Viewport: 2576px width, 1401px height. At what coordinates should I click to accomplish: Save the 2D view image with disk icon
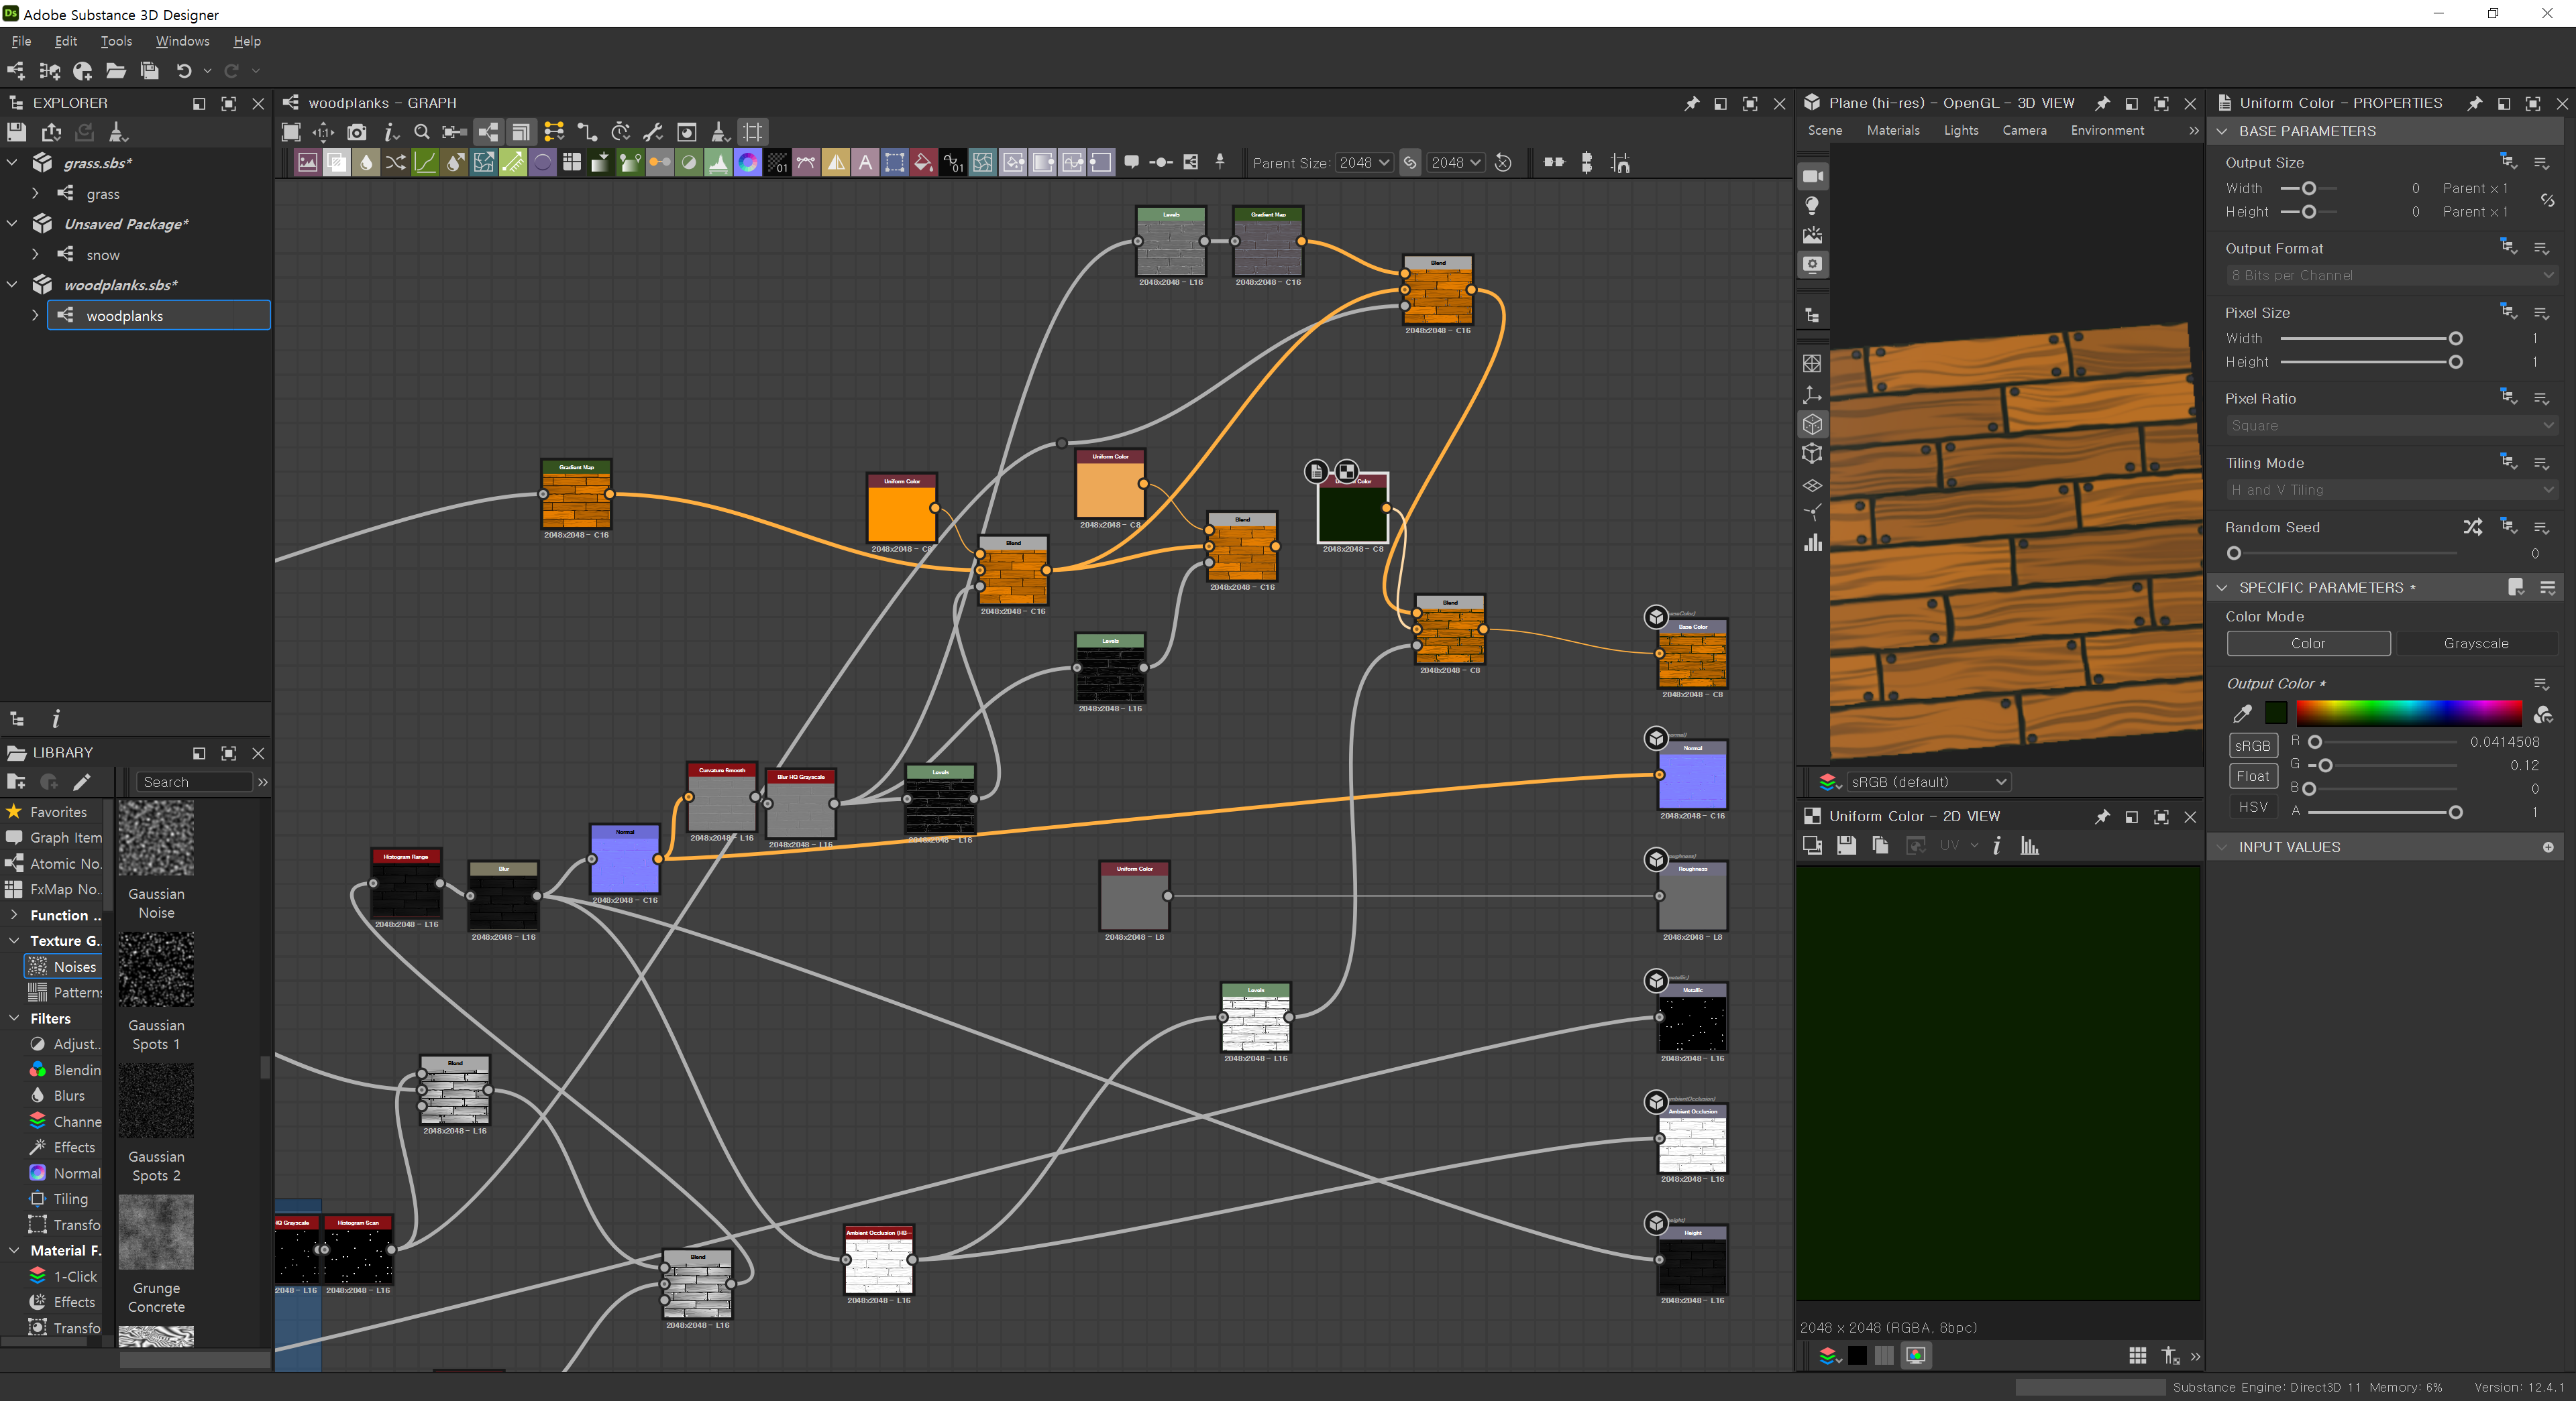(1846, 845)
